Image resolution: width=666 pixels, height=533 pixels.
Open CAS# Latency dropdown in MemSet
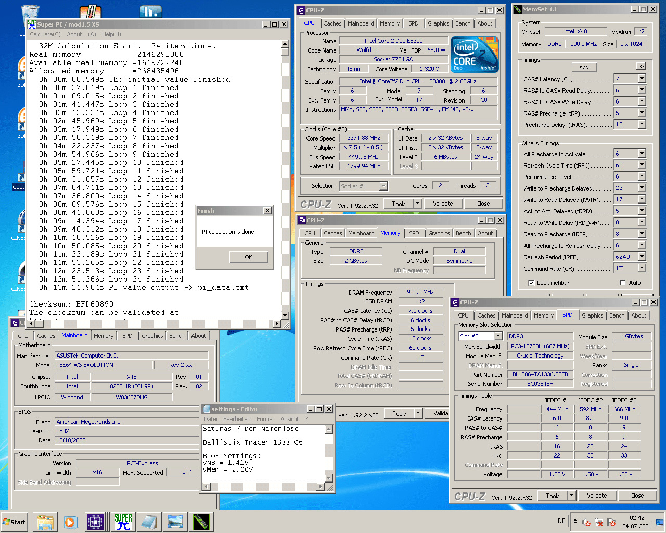[x=642, y=79]
